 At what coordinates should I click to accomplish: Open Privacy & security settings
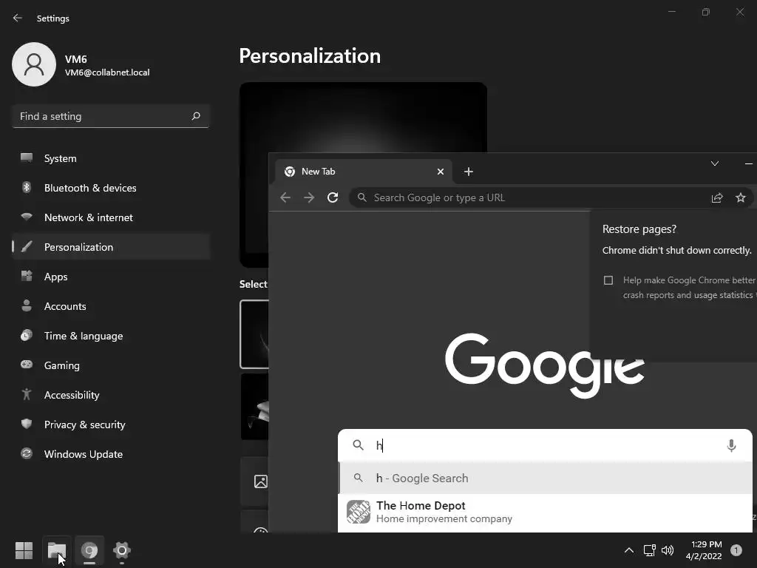(111, 425)
